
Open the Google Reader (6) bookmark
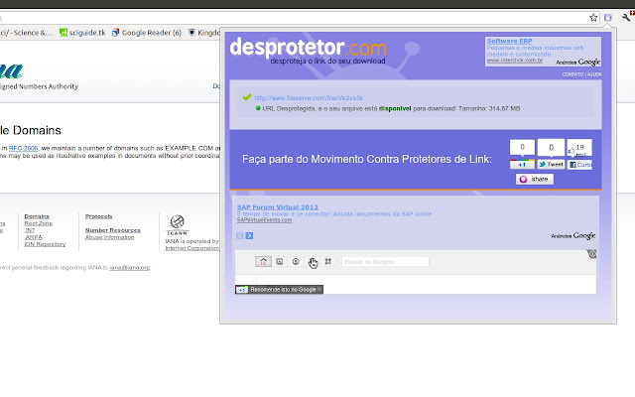pyautogui.click(x=147, y=33)
